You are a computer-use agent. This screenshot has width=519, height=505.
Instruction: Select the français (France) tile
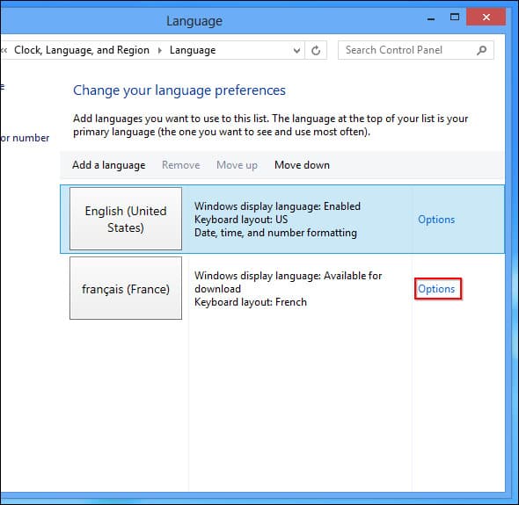126,288
